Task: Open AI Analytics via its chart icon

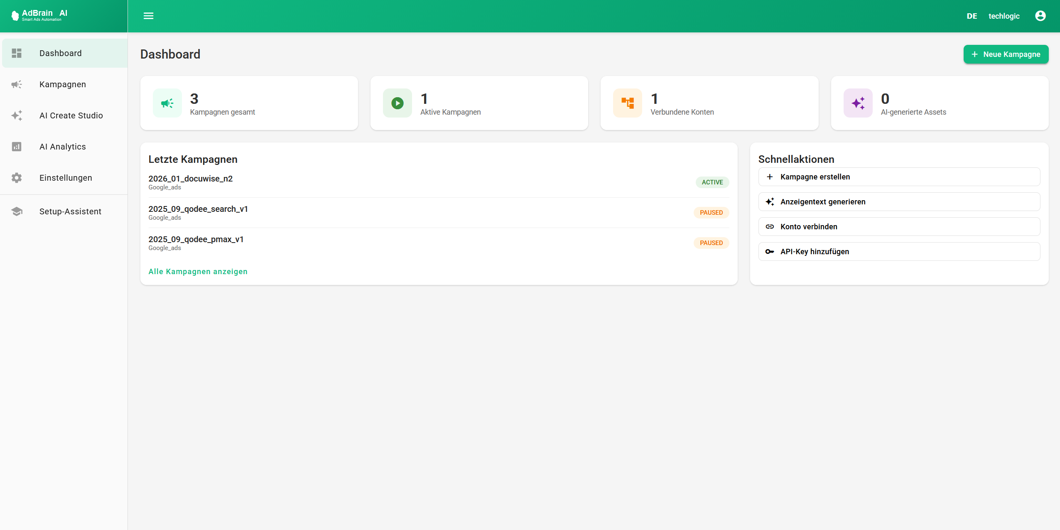Action: click(x=17, y=146)
